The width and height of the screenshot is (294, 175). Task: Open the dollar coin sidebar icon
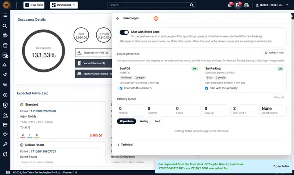[x=5, y=95]
